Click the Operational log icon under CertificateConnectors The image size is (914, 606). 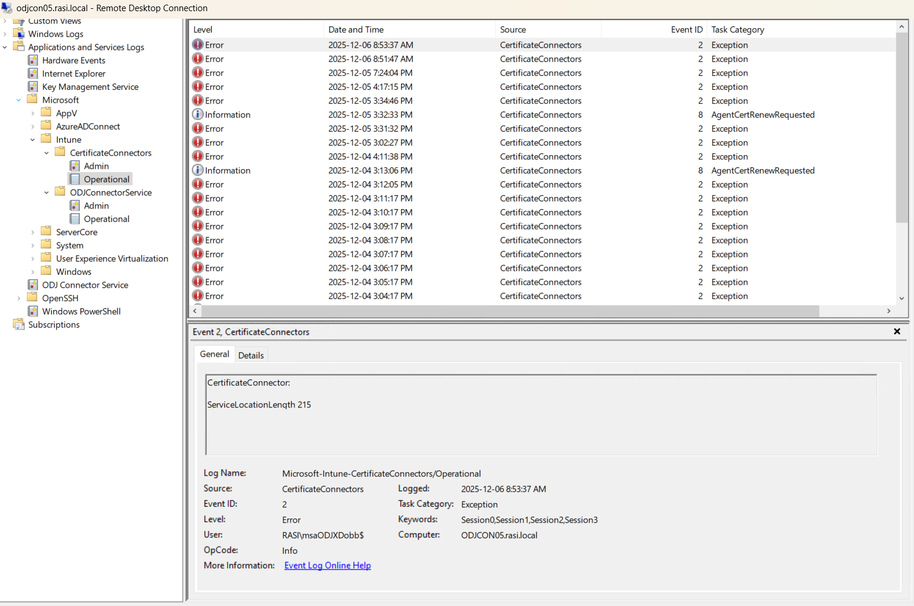(x=75, y=179)
